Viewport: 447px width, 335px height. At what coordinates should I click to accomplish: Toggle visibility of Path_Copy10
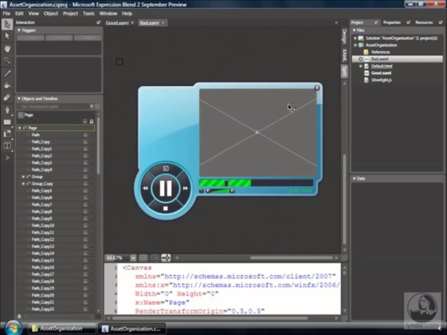(x=85, y=226)
